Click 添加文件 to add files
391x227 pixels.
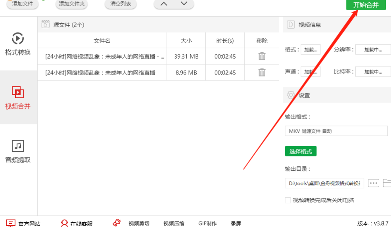click(23, 4)
